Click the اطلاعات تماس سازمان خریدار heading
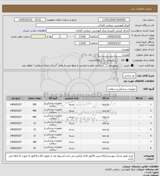160x176 pixels. (x=140, y=166)
